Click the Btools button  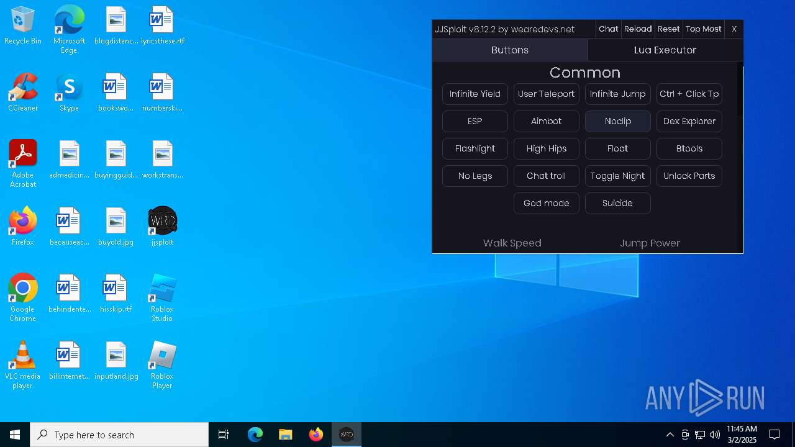689,148
